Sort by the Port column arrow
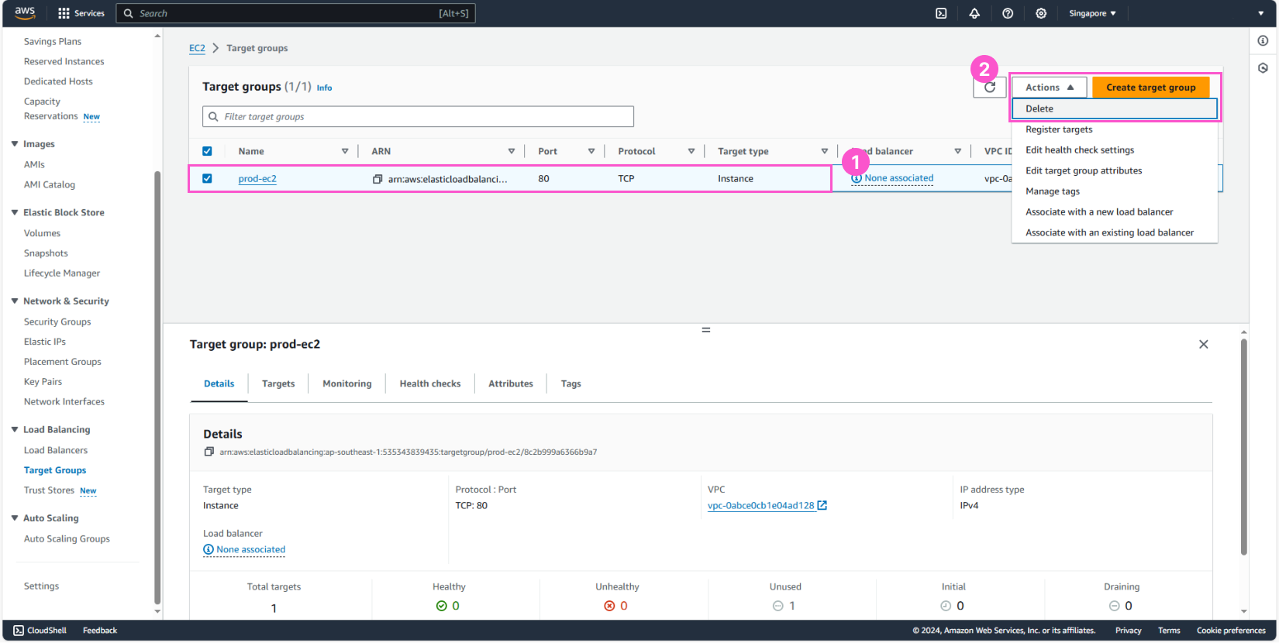This screenshot has width=1279, height=643. tap(591, 151)
